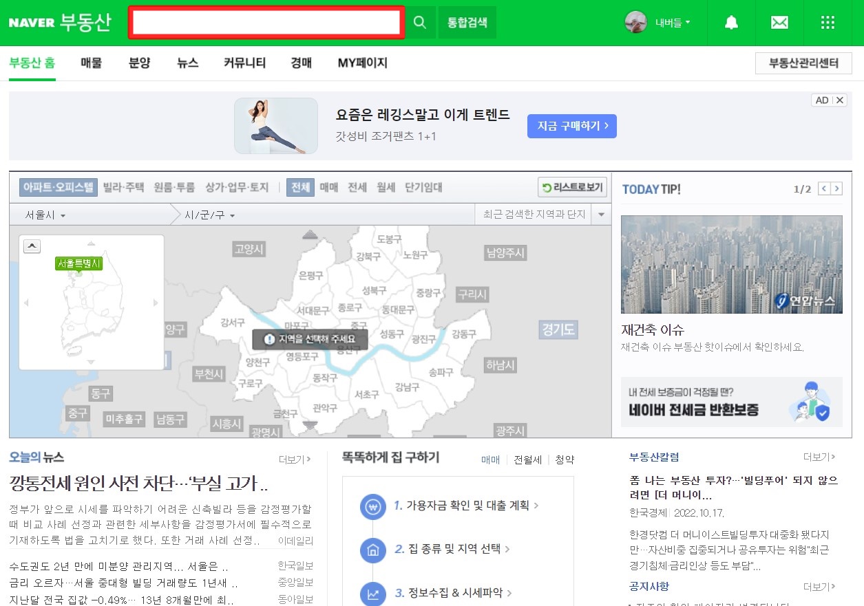Open the TODAY TIP apartment photo
This screenshot has height=606, width=864.
pyautogui.click(x=731, y=264)
